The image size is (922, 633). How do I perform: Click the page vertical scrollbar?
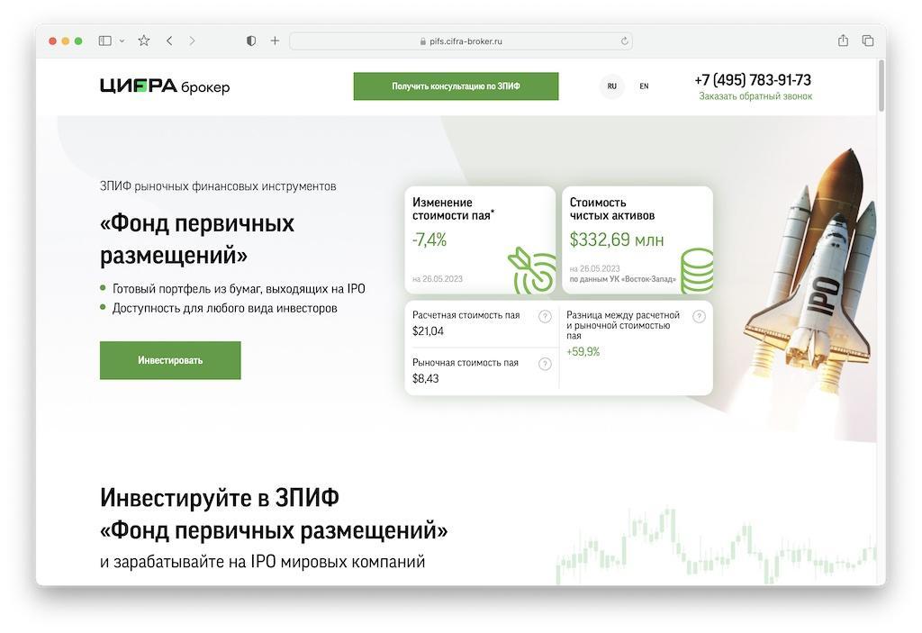click(881, 86)
